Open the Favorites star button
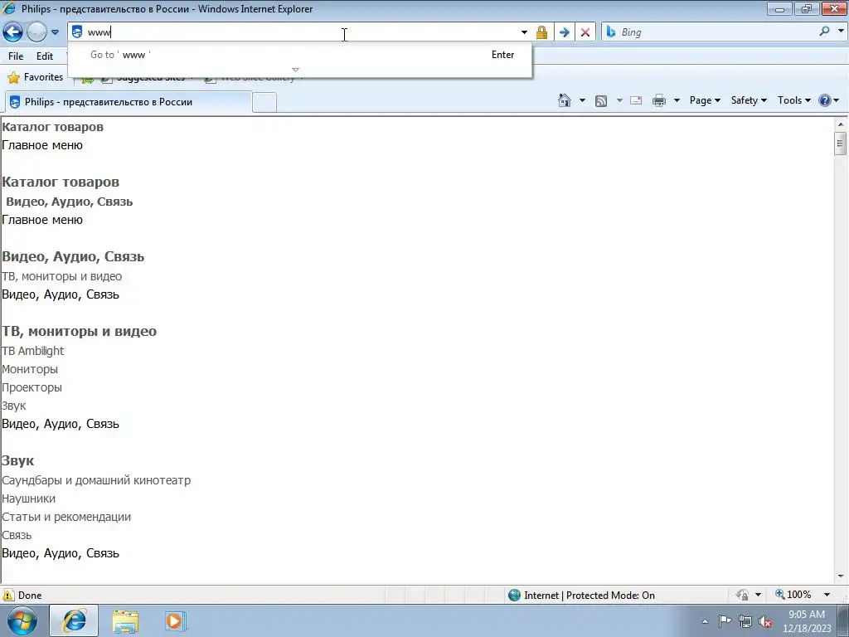 36,77
